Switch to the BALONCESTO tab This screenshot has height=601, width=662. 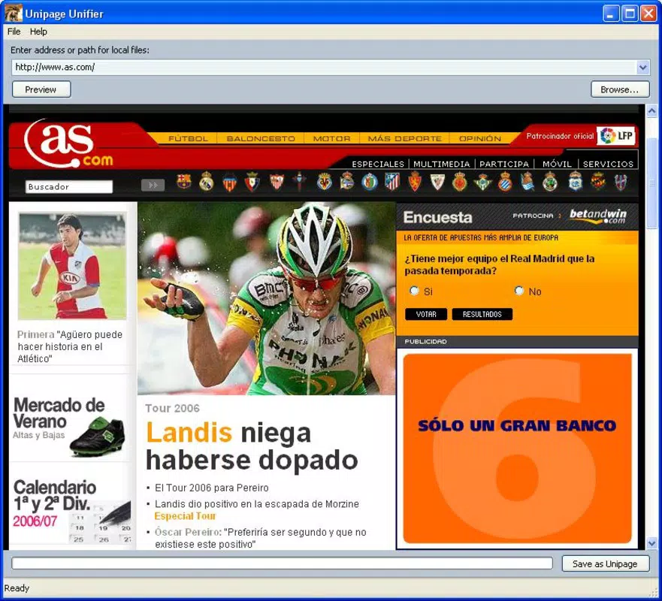coord(261,138)
